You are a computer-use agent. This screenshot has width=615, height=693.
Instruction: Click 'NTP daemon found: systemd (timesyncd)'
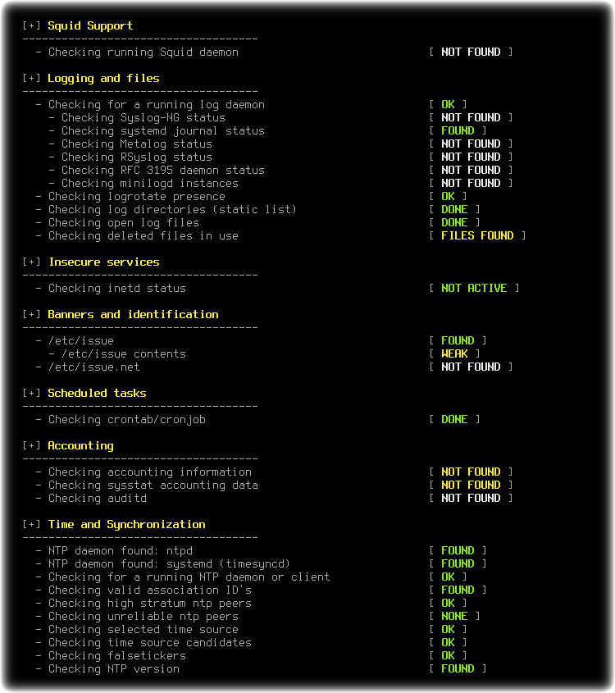coord(169,564)
